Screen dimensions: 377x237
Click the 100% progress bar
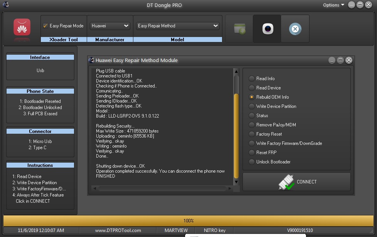(x=188, y=221)
